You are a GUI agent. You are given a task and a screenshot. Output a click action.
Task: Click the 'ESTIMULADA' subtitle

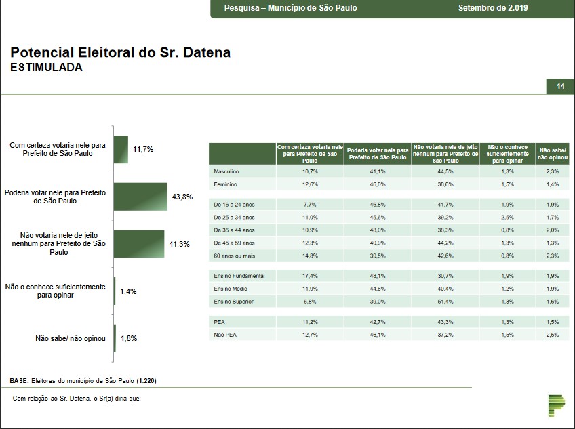46,68
